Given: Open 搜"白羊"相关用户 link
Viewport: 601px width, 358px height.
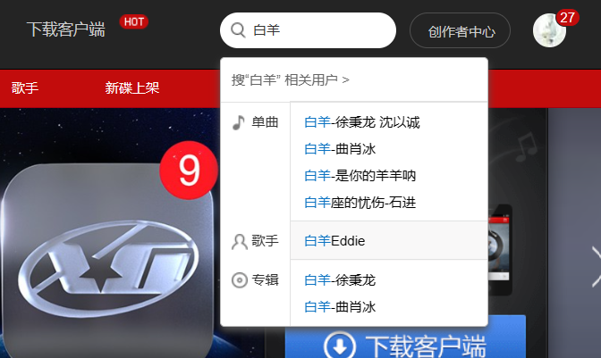Looking at the screenshot, I should pos(290,80).
